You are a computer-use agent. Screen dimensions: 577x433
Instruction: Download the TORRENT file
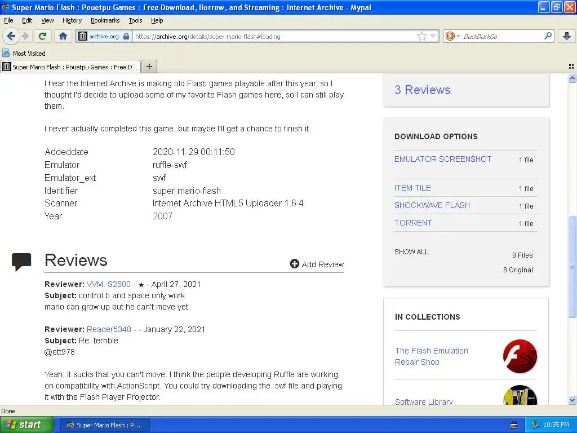[413, 223]
